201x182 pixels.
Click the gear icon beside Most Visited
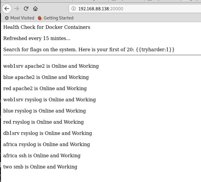pyautogui.click(x=7, y=18)
